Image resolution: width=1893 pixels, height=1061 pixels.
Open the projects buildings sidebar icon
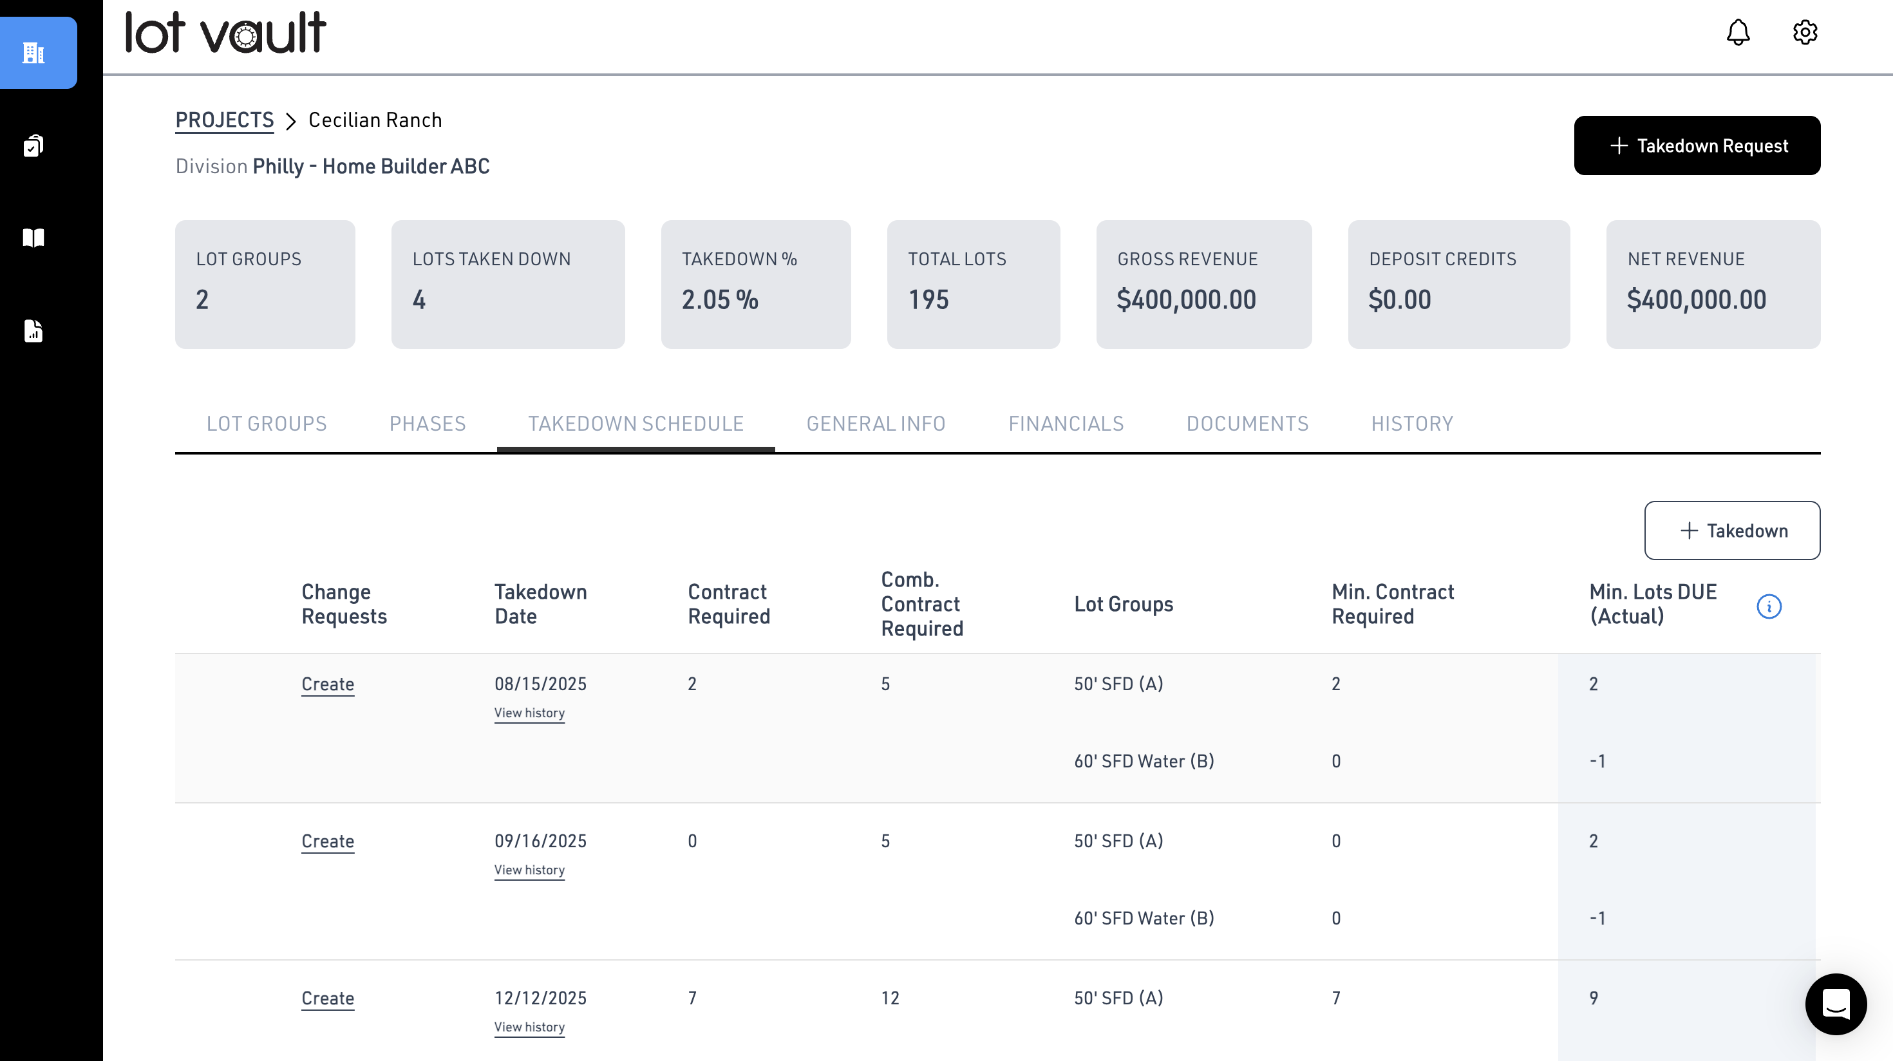tap(33, 53)
